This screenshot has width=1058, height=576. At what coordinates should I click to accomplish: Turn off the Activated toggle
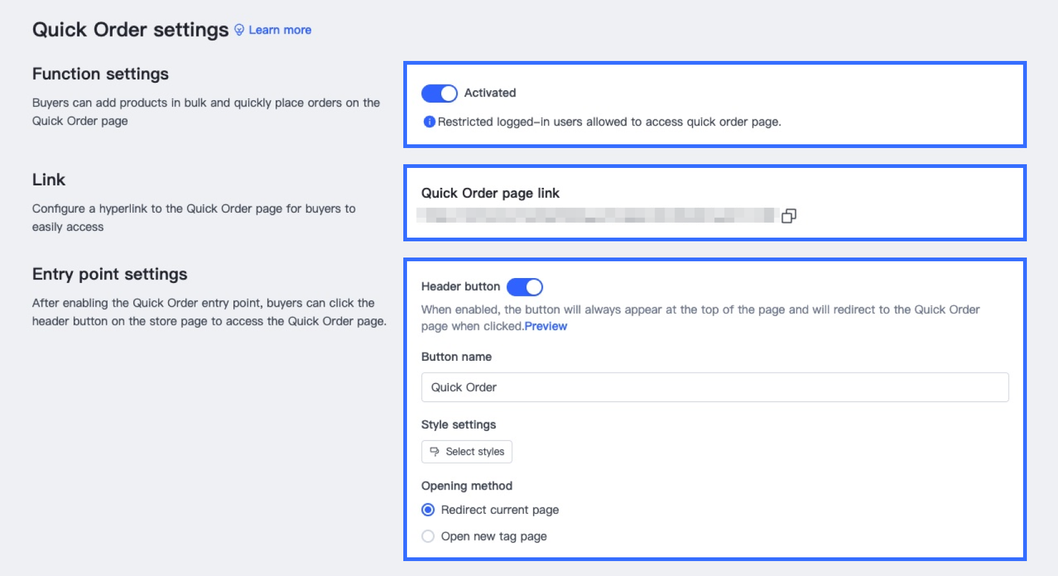[439, 93]
